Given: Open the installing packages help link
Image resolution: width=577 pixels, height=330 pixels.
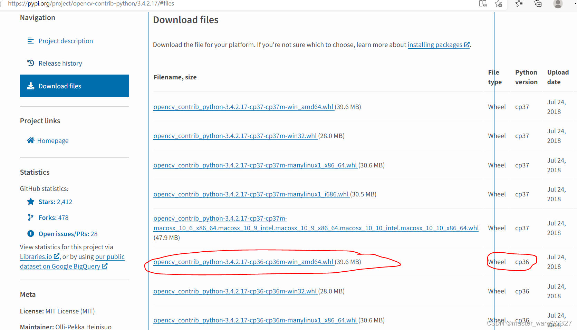Looking at the screenshot, I should [x=439, y=45].
